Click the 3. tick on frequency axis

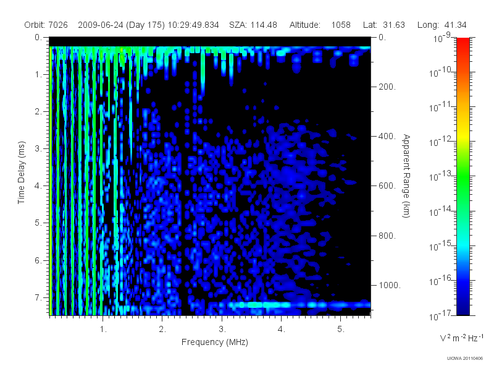pos(222,330)
